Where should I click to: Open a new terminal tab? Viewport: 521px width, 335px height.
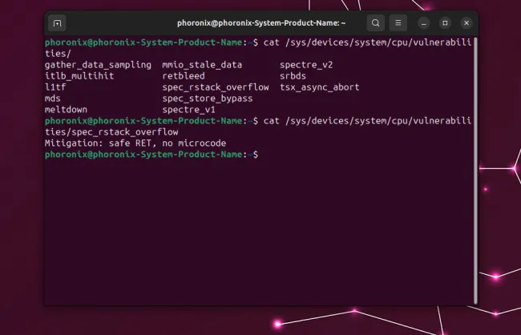tap(57, 23)
